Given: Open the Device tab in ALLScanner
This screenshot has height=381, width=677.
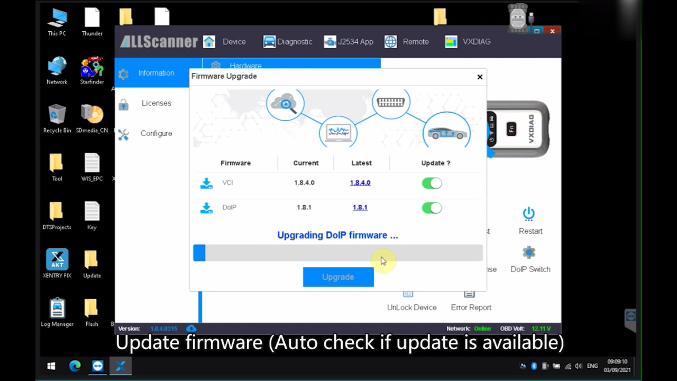Looking at the screenshot, I should (x=224, y=42).
